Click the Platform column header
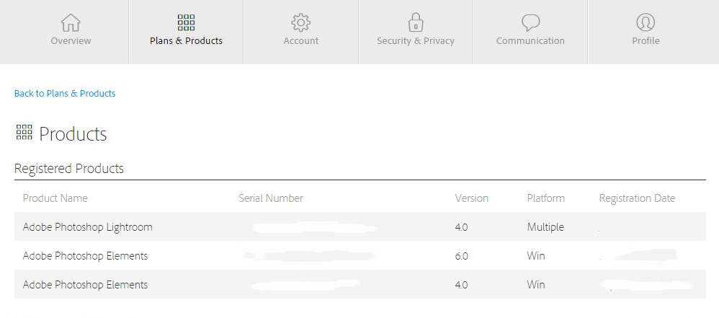The image size is (719, 318). coord(545,198)
